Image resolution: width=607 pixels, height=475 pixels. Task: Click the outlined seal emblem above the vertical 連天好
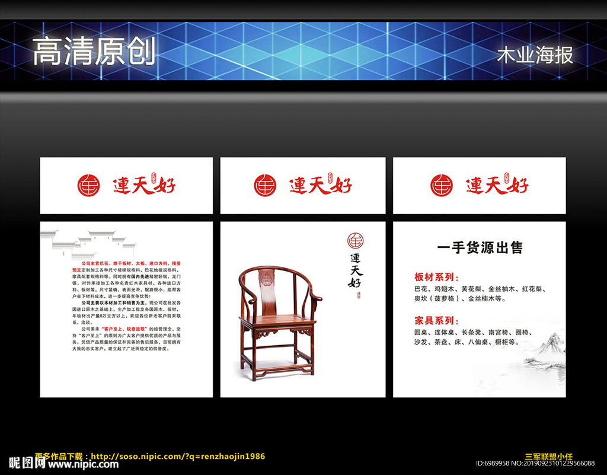356,241
